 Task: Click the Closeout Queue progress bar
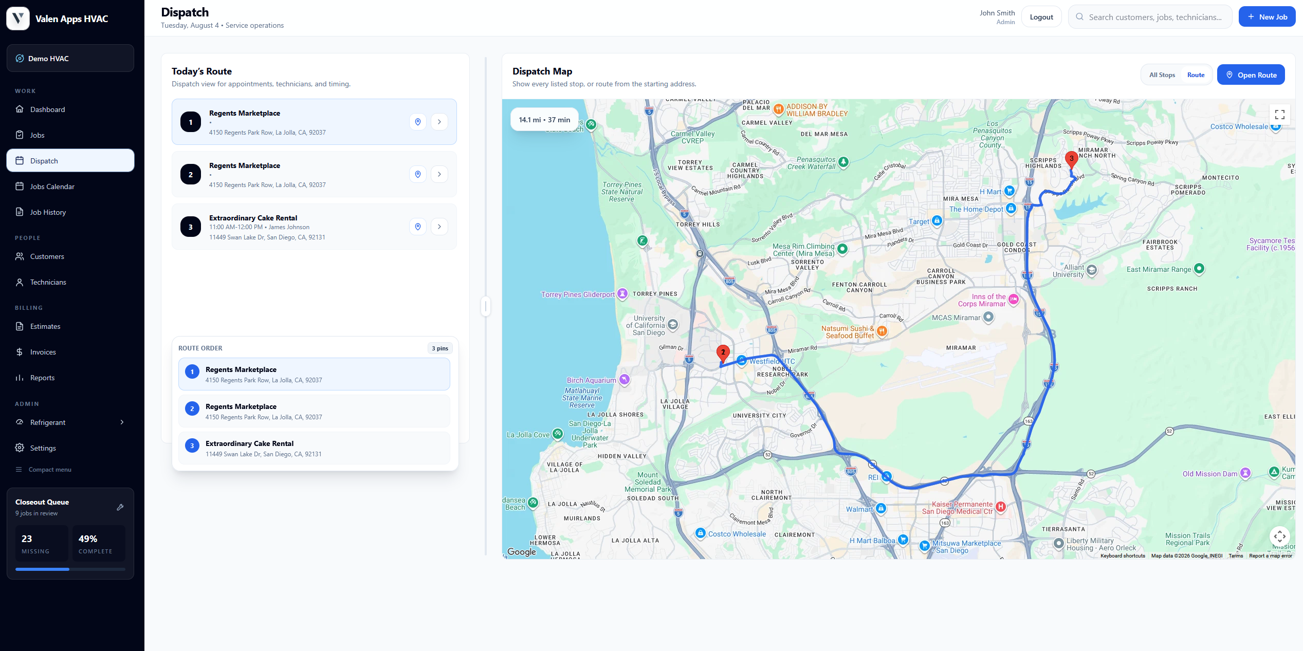pos(70,569)
